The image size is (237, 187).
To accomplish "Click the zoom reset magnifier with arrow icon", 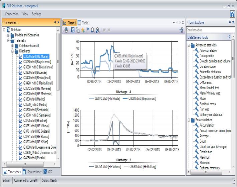I will (x=98, y=30).
